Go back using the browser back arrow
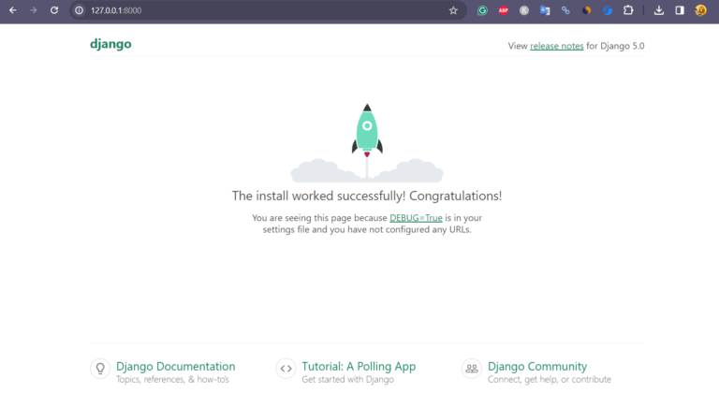719x393 pixels. pyautogui.click(x=13, y=10)
